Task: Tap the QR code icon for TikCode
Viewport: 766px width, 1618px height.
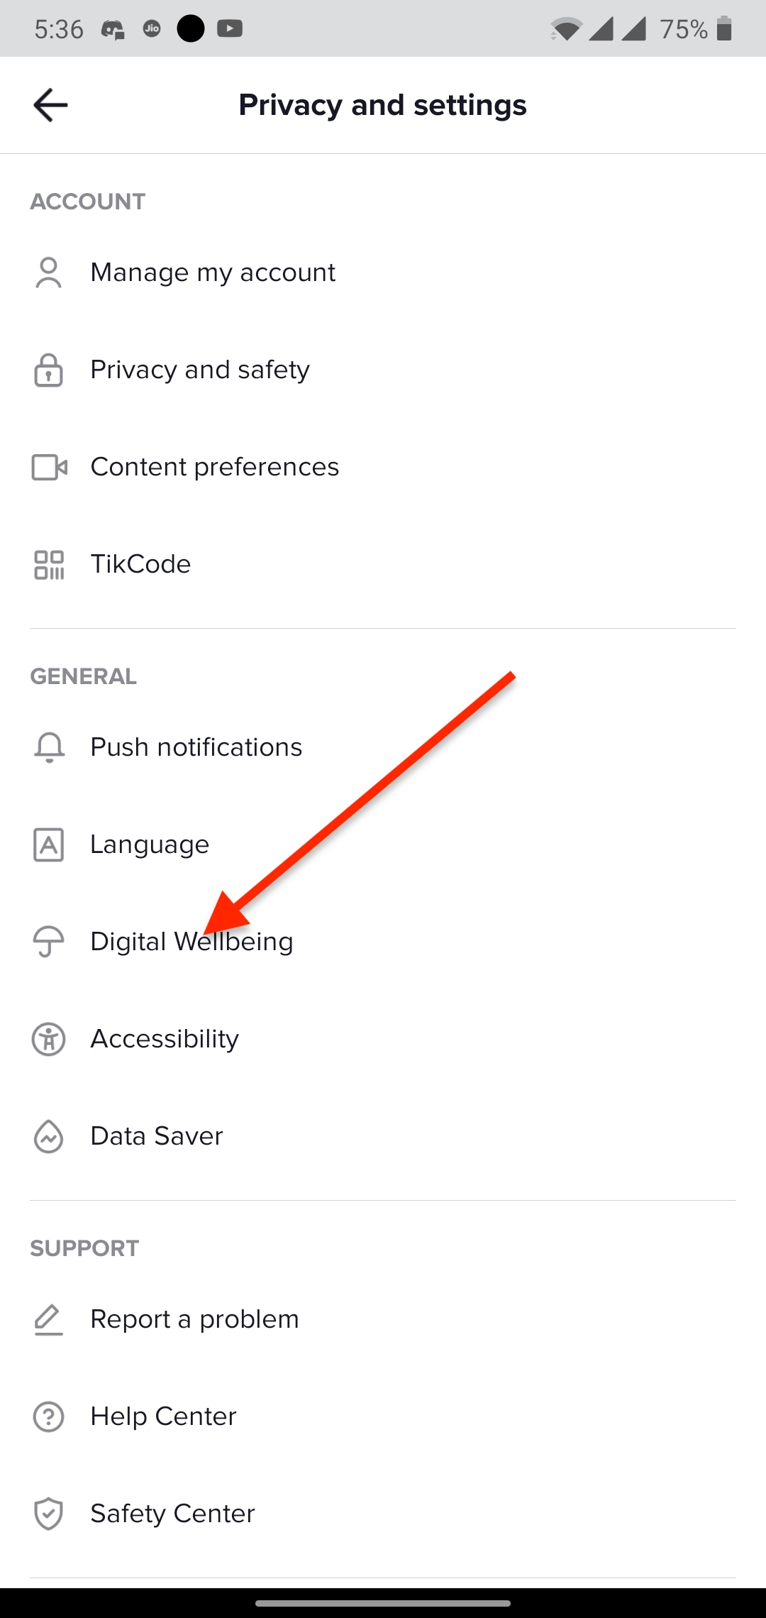Action: click(x=49, y=565)
